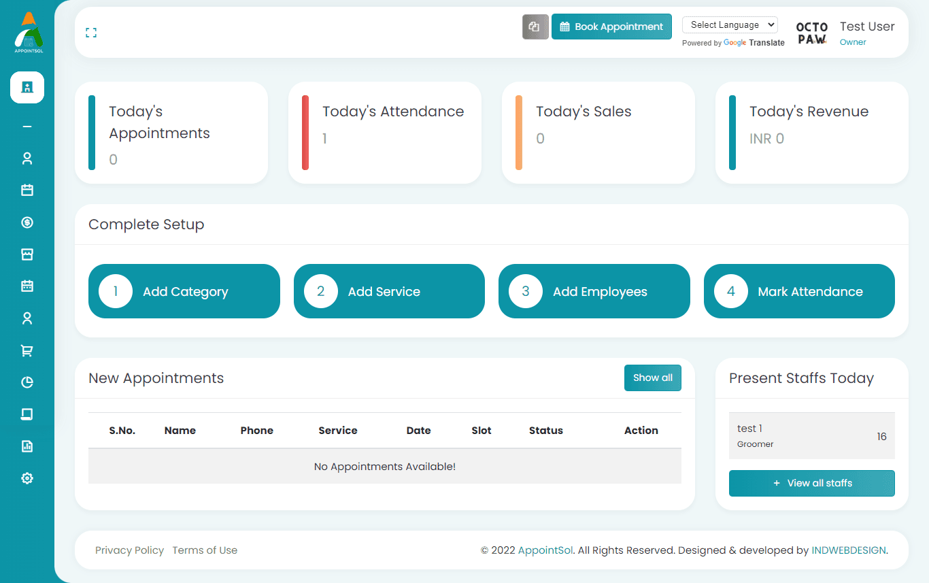This screenshot has width=929, height=583.
Task: Open the INDWEBDESIGN footer link
Action: (848, 550)
